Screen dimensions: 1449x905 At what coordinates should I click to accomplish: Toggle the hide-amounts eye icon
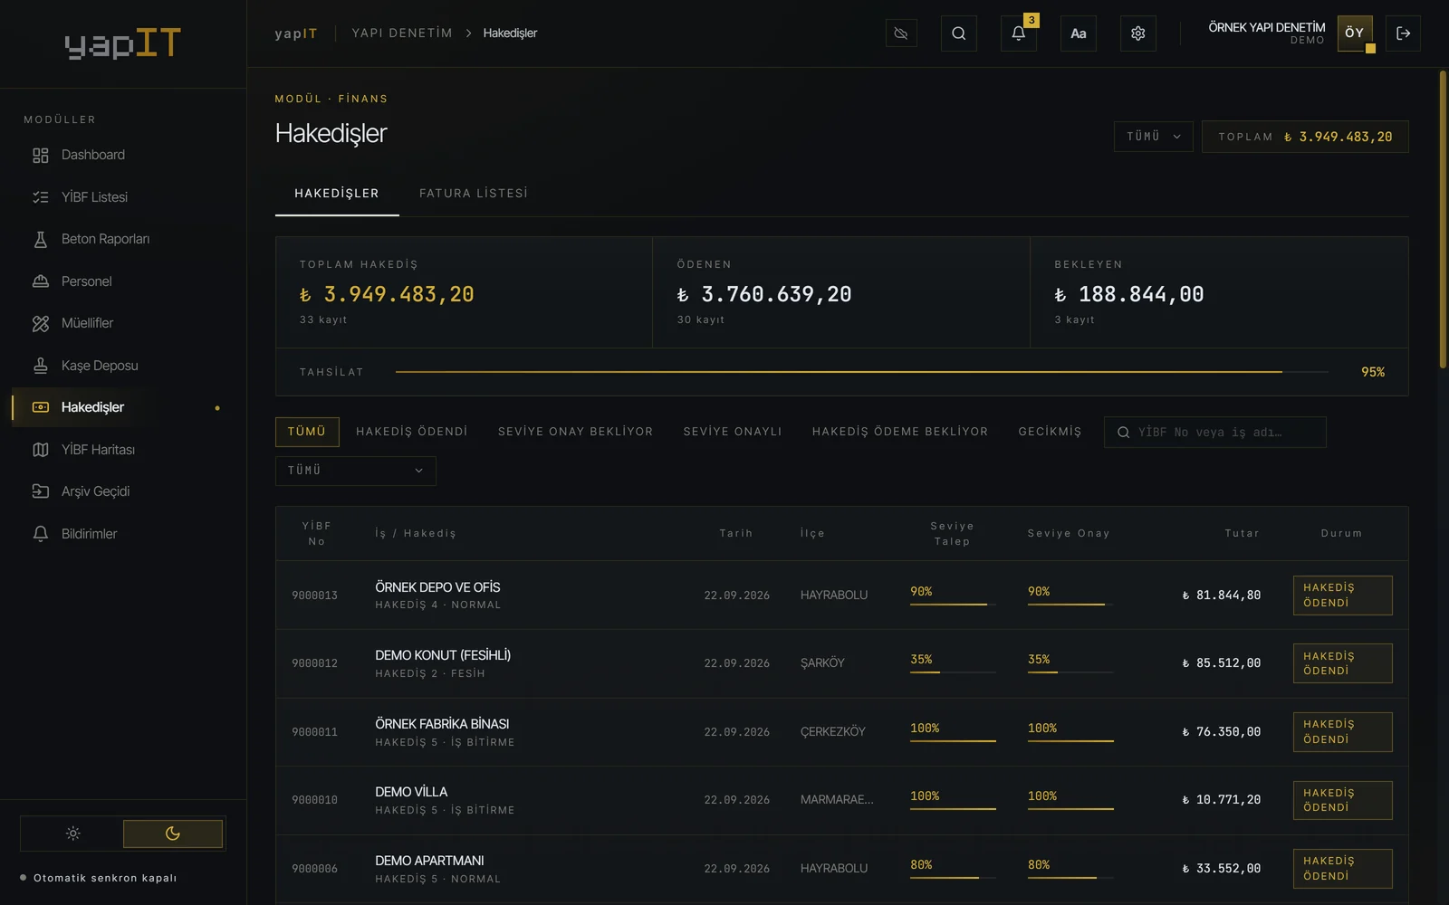(x=901, y=33)
